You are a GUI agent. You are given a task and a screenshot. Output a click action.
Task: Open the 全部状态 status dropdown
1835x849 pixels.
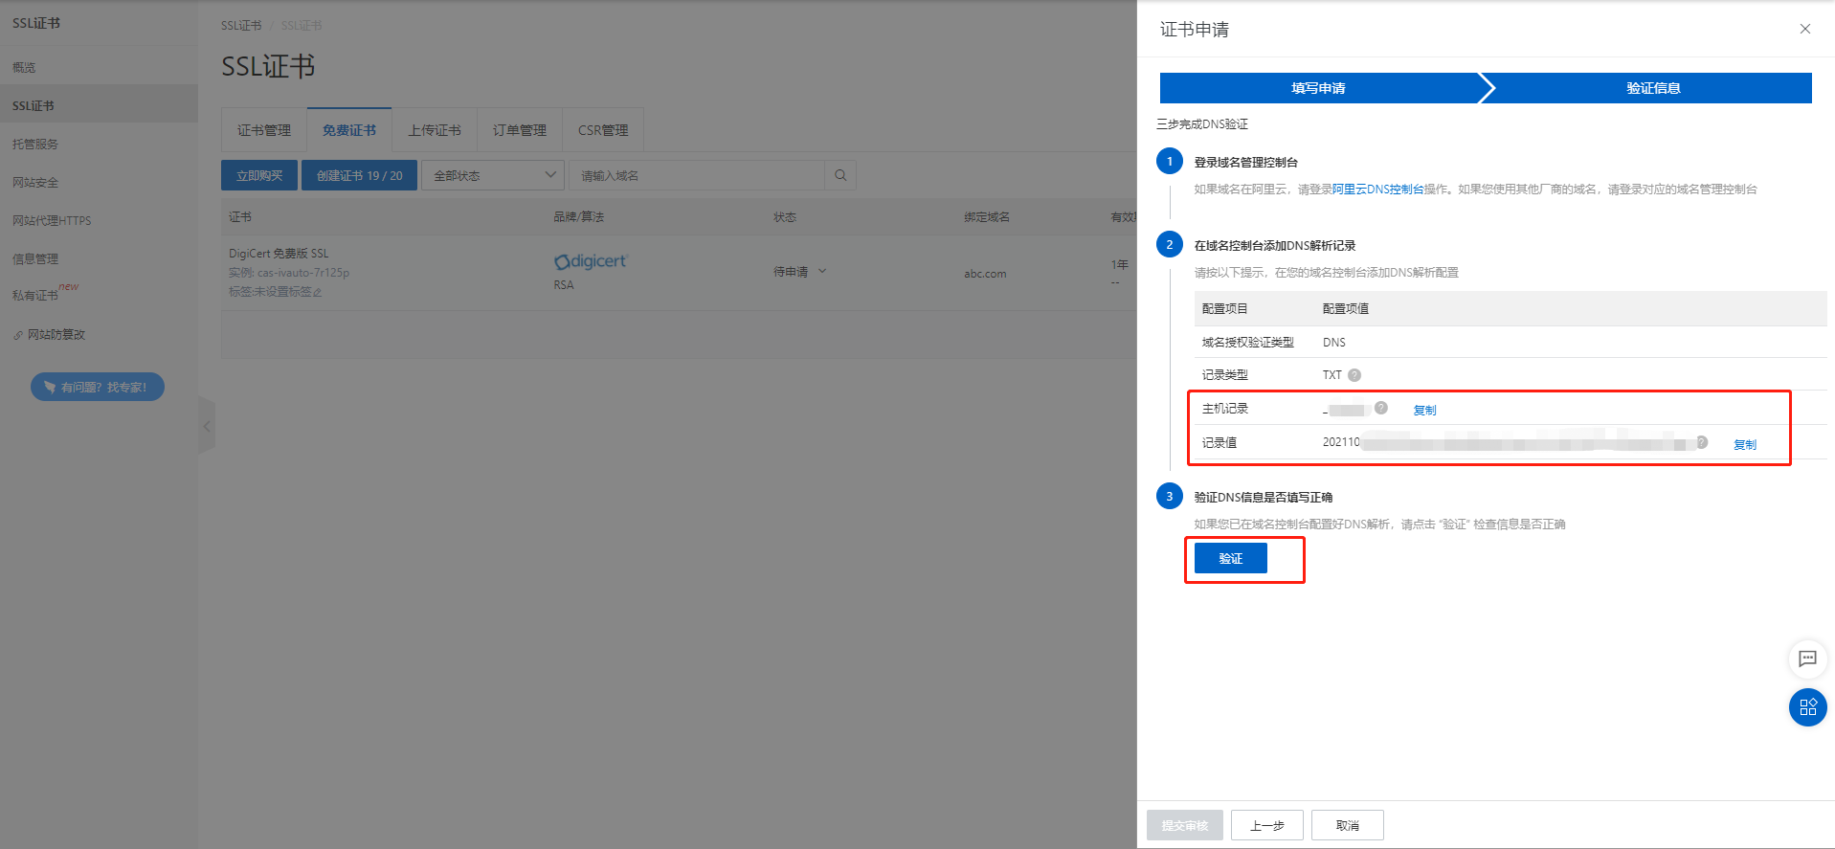point(492,175)
